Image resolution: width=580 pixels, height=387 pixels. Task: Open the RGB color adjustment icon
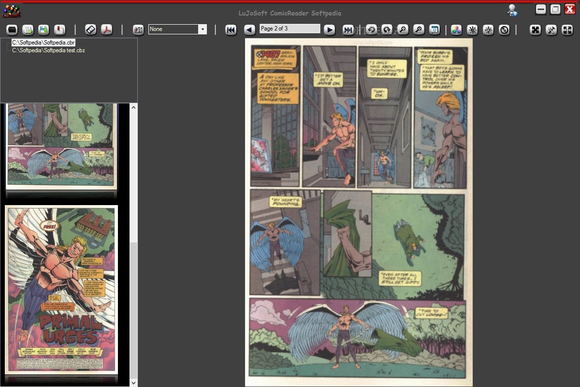tap(456, 30)
